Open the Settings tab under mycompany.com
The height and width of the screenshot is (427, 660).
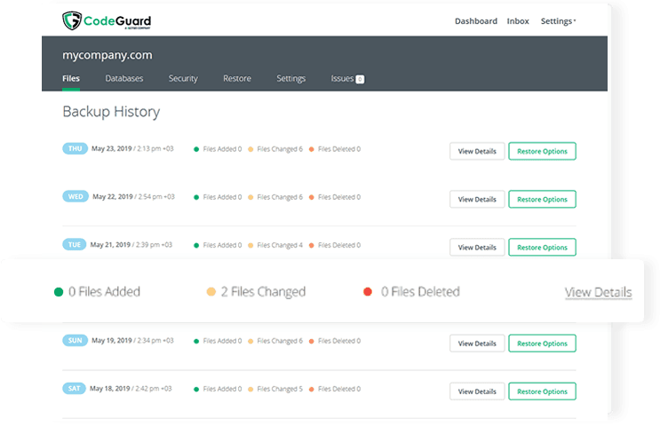pyautogui.click(x=290, y=79)
